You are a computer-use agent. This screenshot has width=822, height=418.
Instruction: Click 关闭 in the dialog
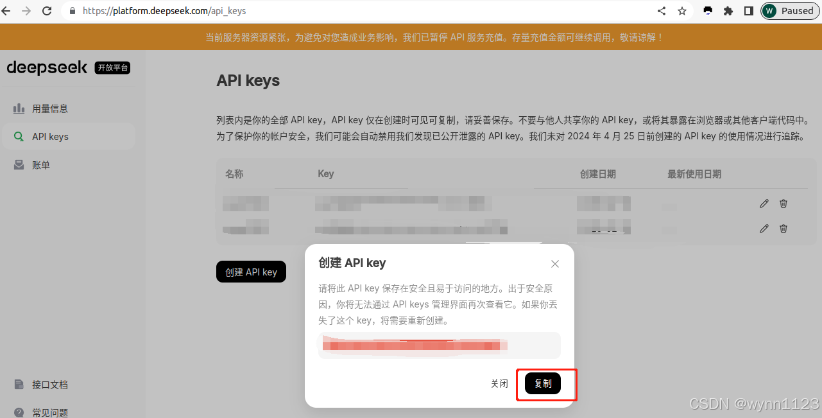click(x=499, y=383)
